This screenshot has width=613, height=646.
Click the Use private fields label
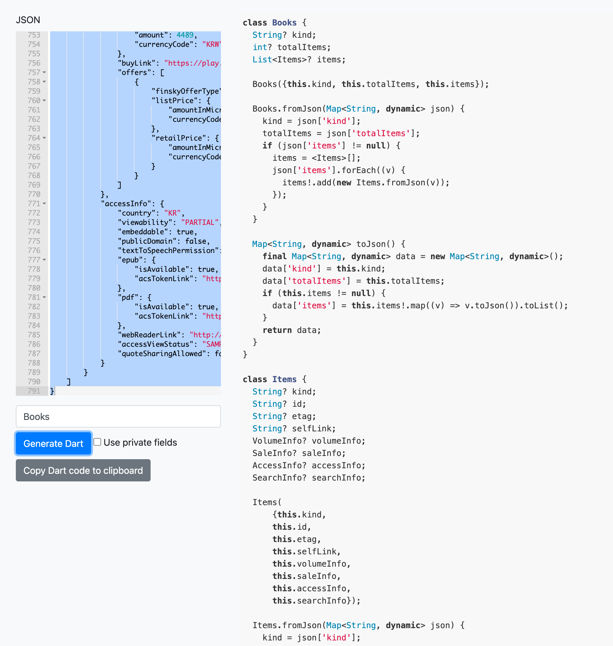pyautogui.click(x=140, y=442)
